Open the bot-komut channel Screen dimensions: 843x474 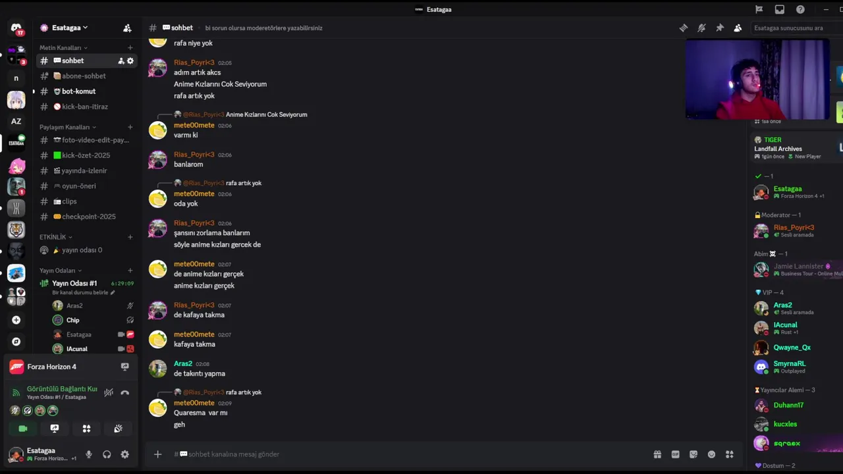coord(78,92)
